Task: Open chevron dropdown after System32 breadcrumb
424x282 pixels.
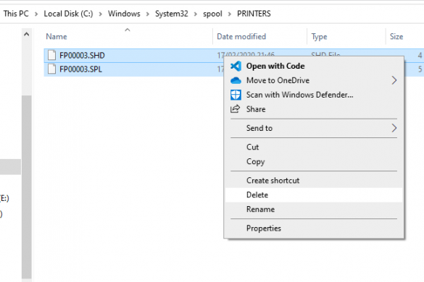Action: (196, 14)
